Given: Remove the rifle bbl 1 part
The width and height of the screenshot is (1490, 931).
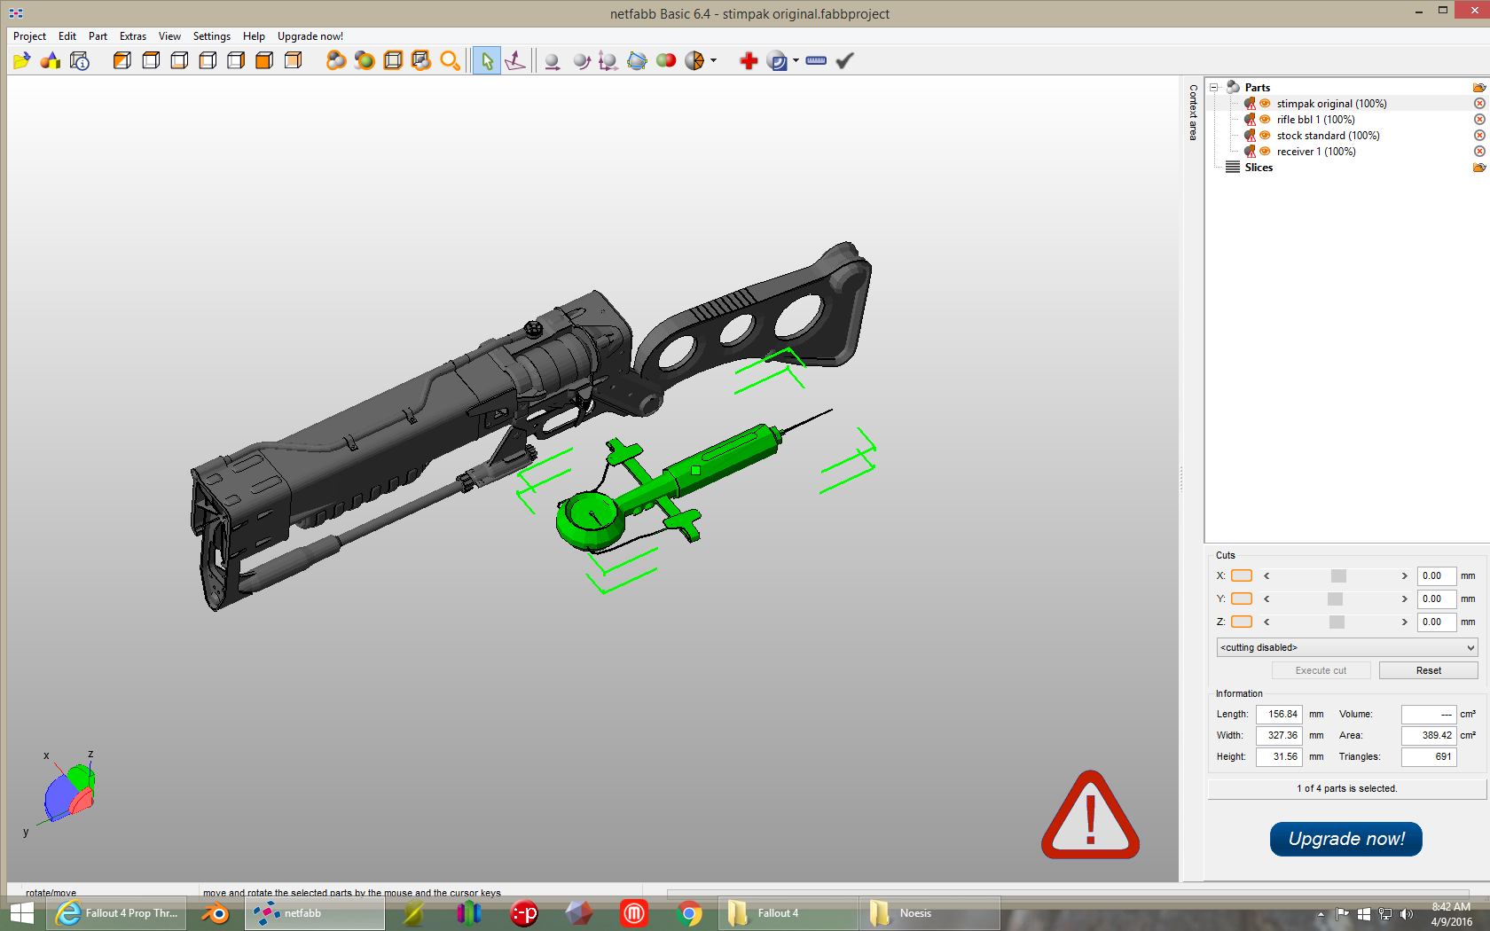Looking at the screenshot, I should tap(1479, 119).
